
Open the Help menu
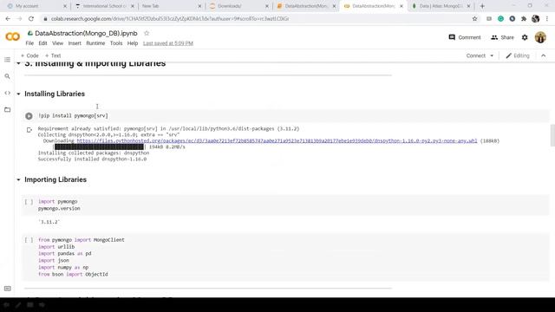point(133,43)
